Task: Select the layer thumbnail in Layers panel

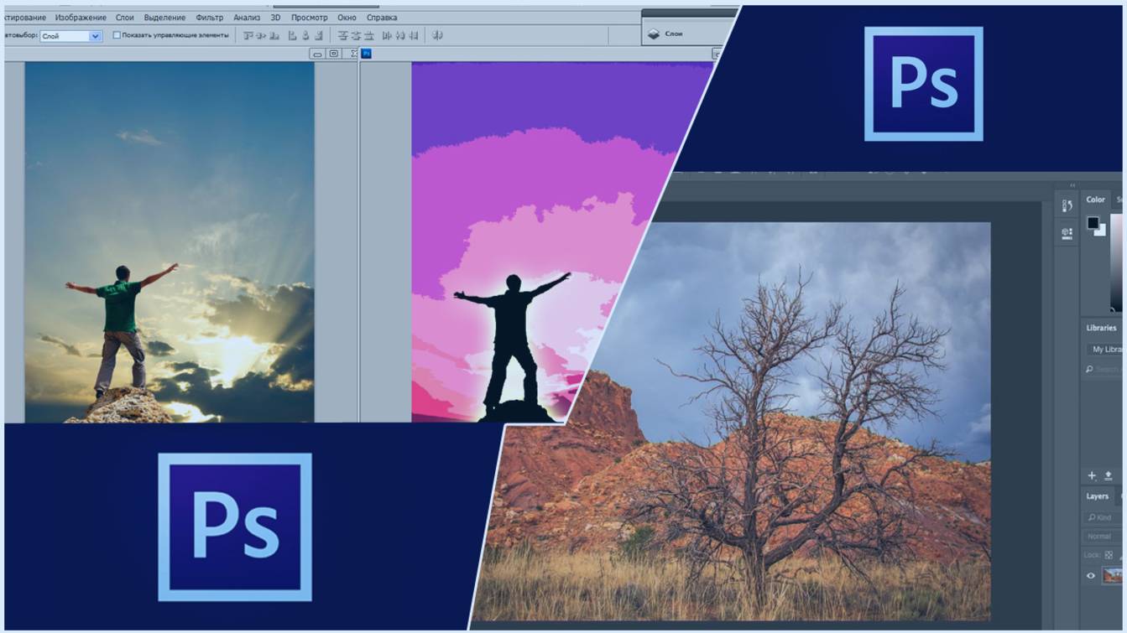Action: pos(1113,576)
